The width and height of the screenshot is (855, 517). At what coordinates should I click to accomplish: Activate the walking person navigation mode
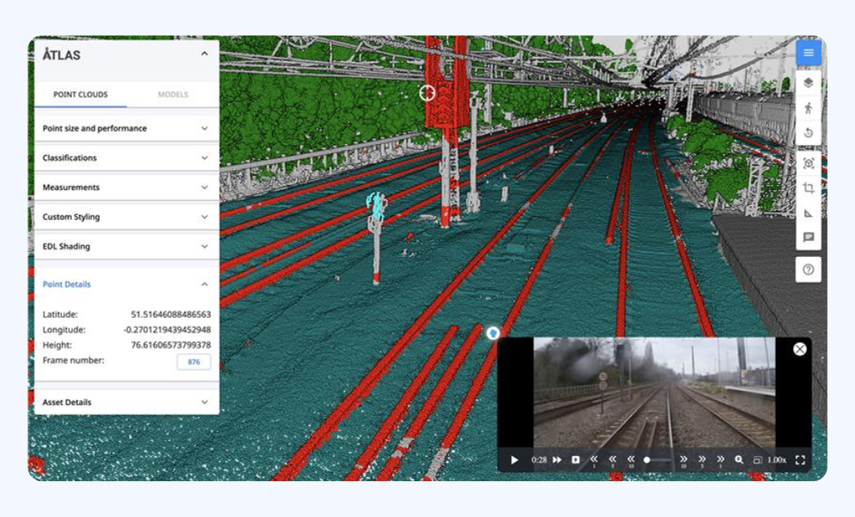click(x=807, y=108)
